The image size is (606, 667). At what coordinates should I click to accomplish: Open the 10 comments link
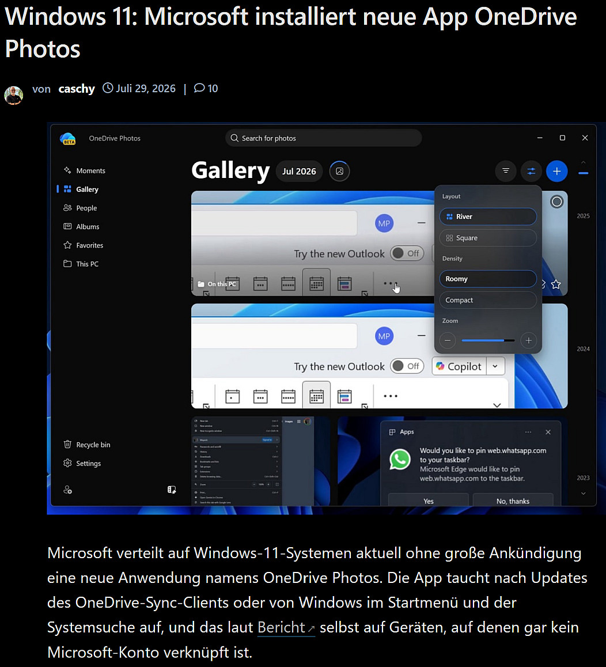[206, 89]
